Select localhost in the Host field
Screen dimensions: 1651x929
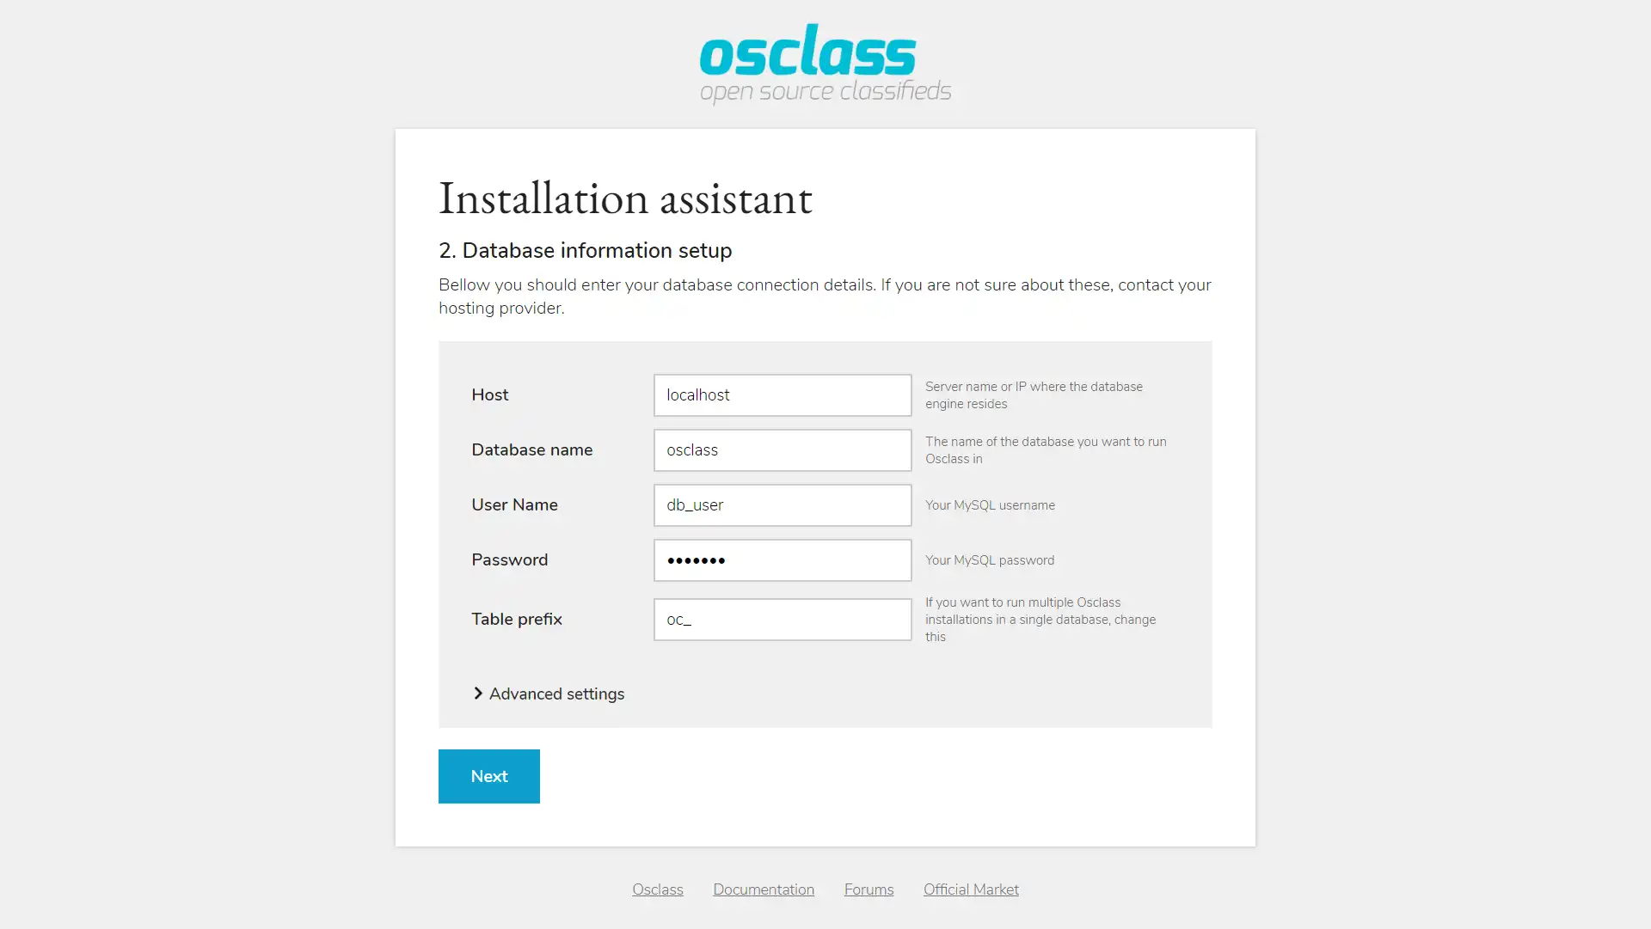(x=783, y=394)
